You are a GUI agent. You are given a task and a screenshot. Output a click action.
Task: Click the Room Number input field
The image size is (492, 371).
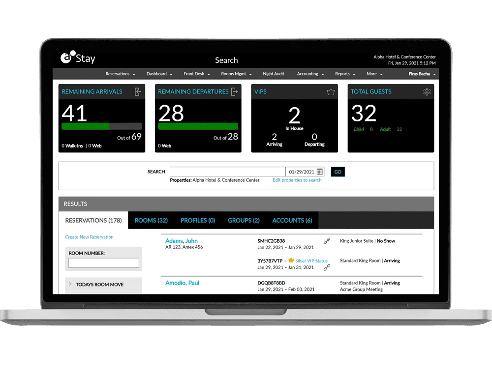coord(103,263)
